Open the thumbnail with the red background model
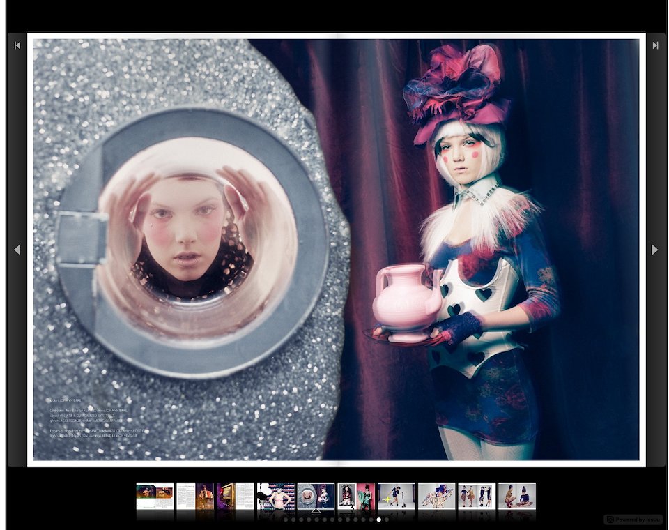The width and height of the screenshot is (669, 530). click(x=357, y=496)
